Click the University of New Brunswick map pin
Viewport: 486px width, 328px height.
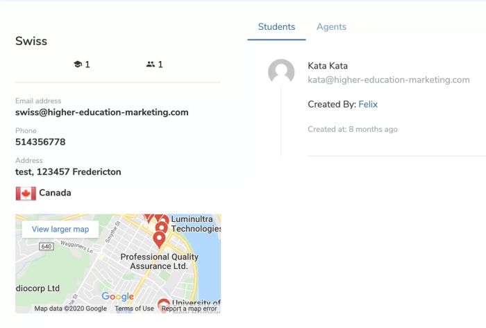(164, 304)
